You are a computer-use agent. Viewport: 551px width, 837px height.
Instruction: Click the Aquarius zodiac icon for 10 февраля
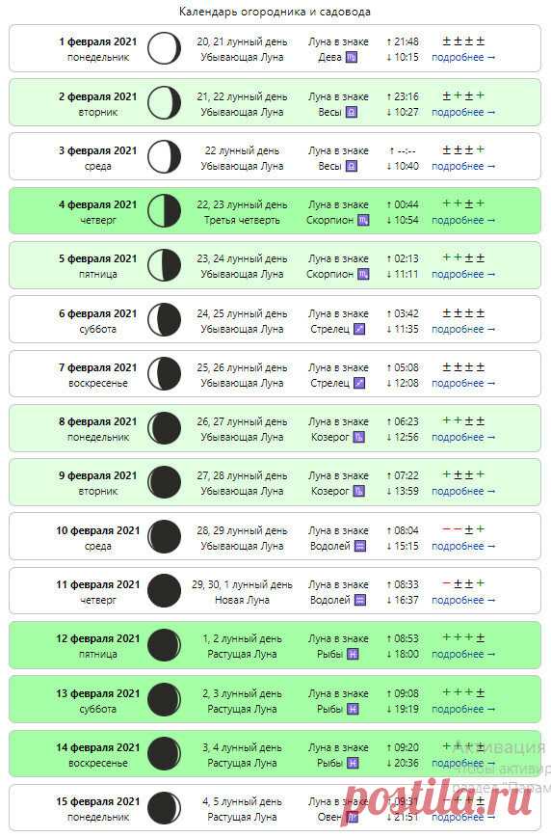(360, 547)
